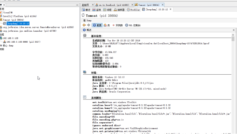The height and width of the screenshot is (134, 237).
Task: Click the awt.toolkit system property line
Action: [115, 102]
